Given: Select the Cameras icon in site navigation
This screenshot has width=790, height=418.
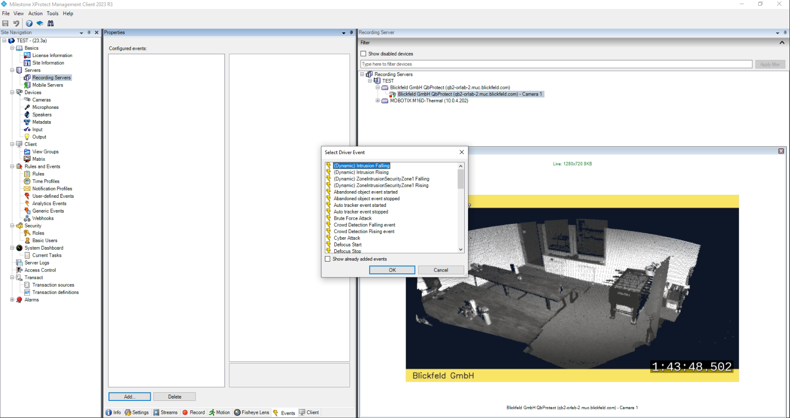Looking at the screenshot, I should (x=27, y=100).
